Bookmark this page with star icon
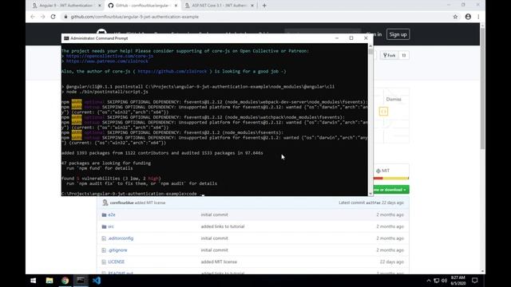This screenshot has width=511, height=287. (455, 17)
